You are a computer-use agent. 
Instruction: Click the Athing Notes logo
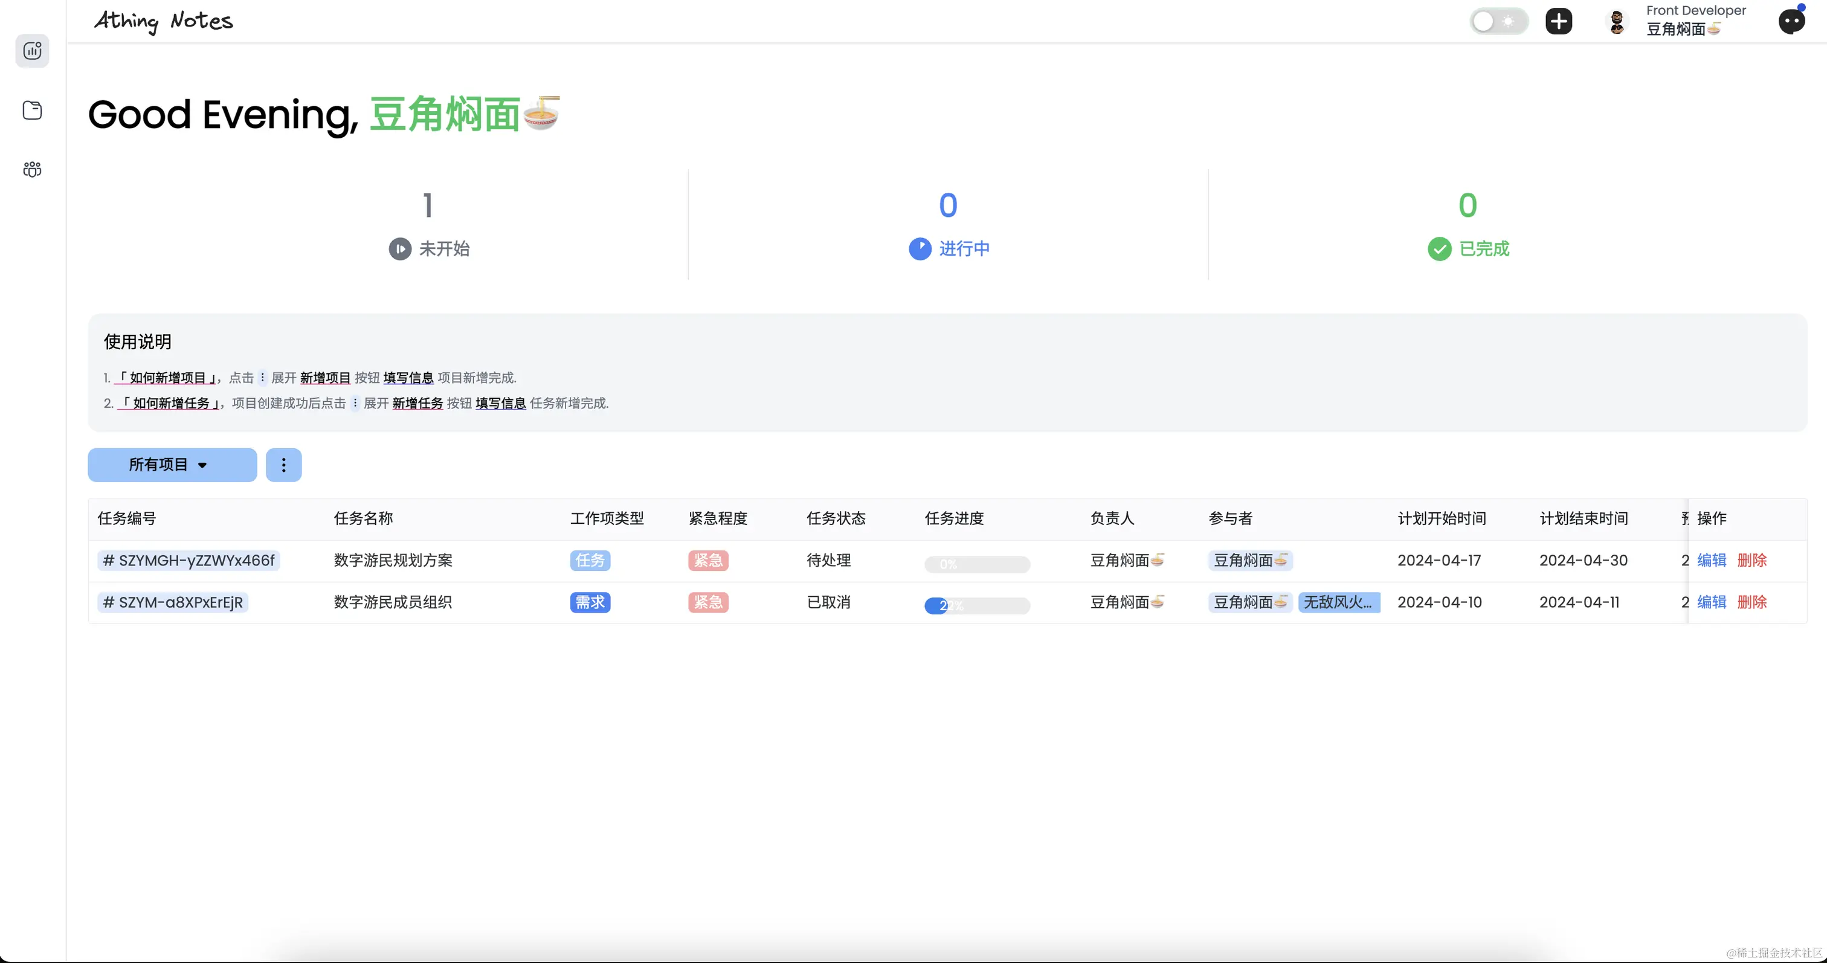[163, 21]
